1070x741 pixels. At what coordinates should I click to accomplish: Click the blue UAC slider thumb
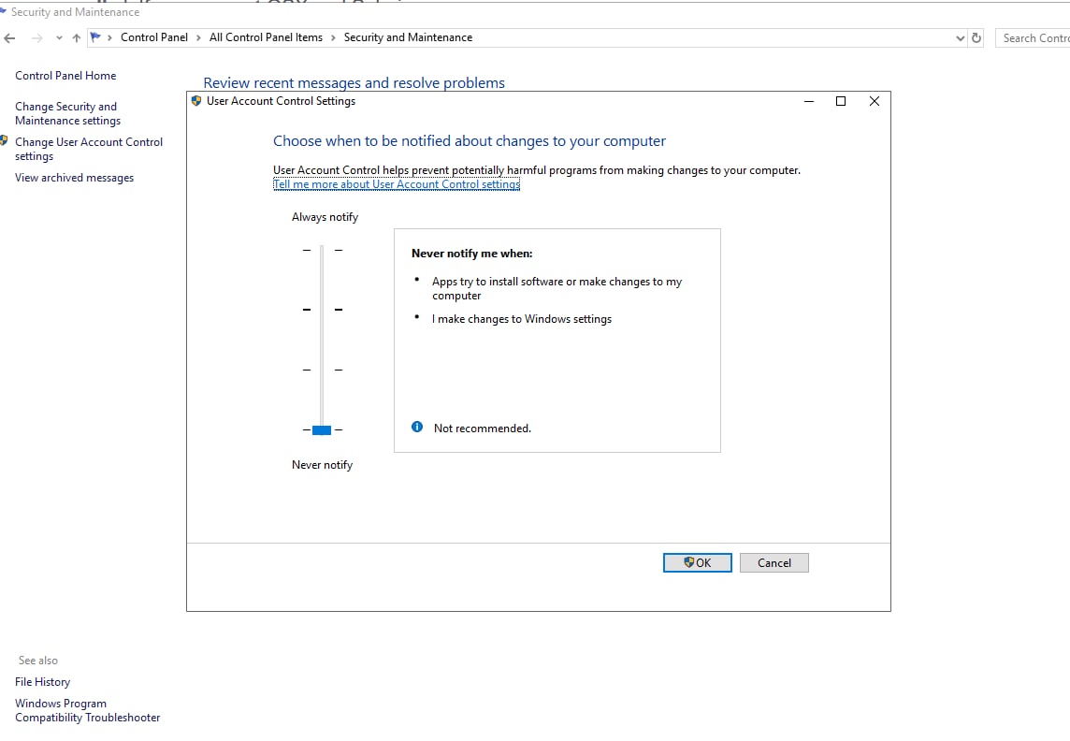pyautogui.click(x=322, y=429)
